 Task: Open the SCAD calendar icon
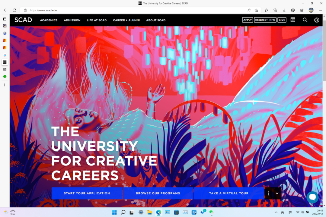293,20
